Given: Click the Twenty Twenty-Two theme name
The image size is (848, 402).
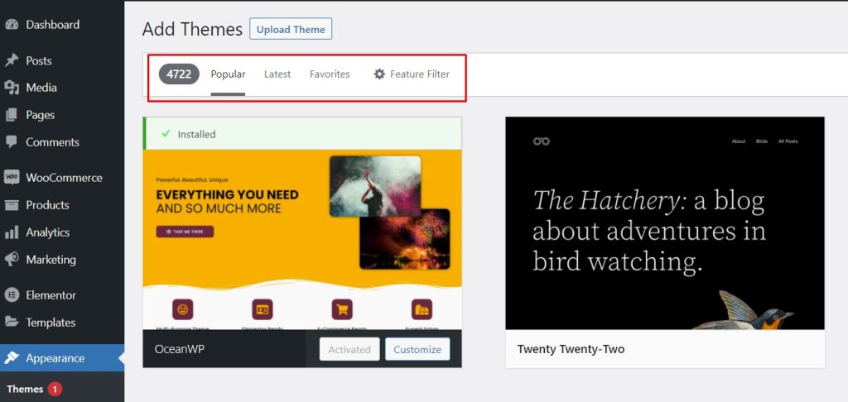Looking at the screenshot, I should (571, 349).
